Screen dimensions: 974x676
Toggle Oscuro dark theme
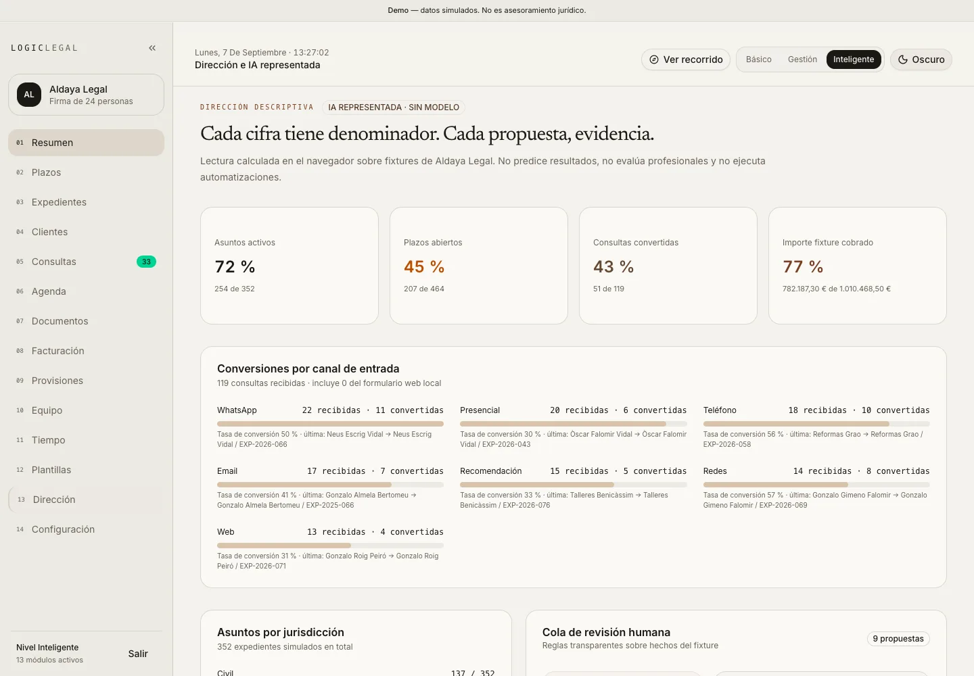point(921,59)
